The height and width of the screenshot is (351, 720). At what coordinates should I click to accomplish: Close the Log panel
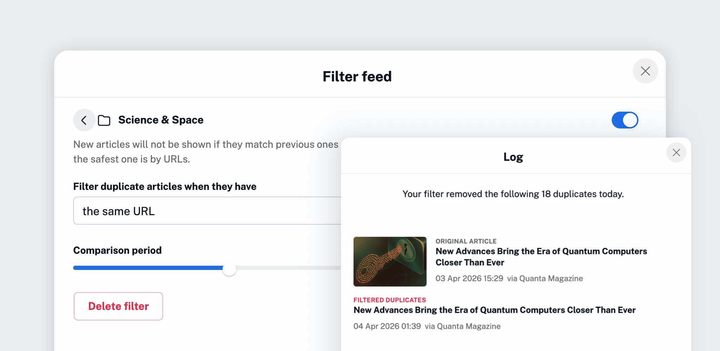[x=676, y=153]
